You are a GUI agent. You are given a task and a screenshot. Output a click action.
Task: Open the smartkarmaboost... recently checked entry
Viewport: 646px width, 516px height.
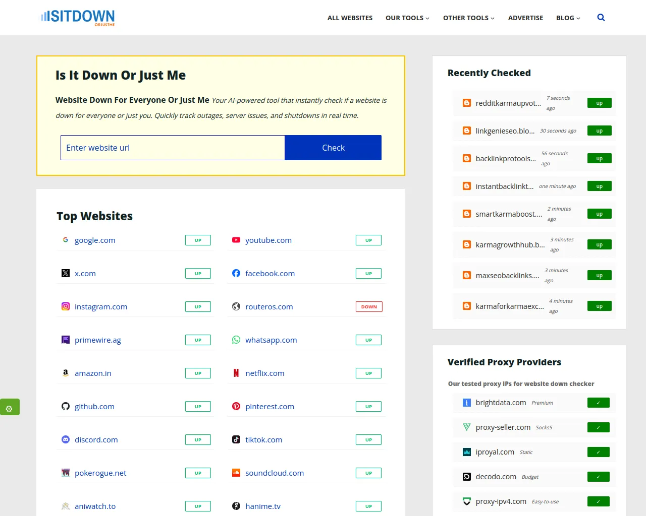pyautogui.click(x=509, y=214)
